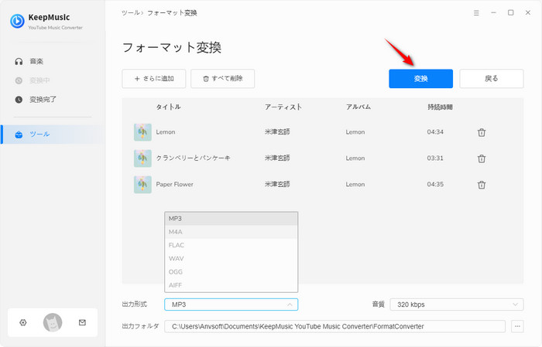
Task: Choose FLAC in the format list
Action: (x=232, y=245)
